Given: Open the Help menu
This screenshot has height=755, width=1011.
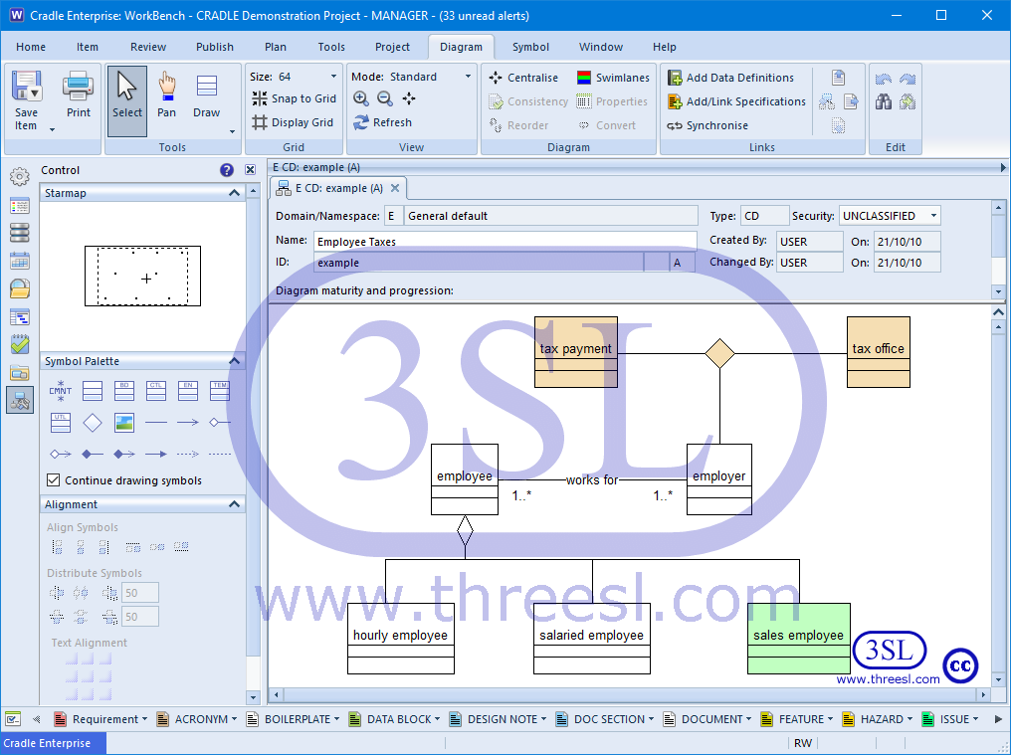Looking at the screenshot, I should pyautogui.click(x=664, y=47).
